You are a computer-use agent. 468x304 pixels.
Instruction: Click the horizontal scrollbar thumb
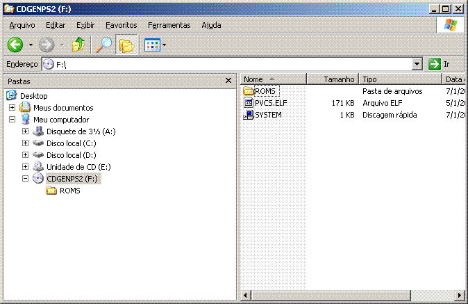tap(331, 296)
